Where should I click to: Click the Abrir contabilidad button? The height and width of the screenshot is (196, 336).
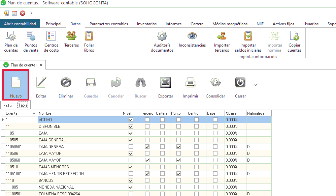[x=20, y=24]
